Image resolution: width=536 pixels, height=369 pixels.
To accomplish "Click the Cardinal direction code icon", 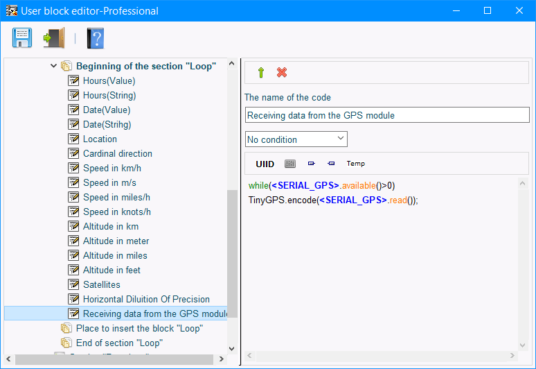I will pyautogui.click(x=73, y=153).
